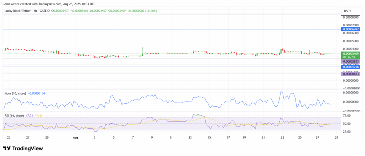Click the -0.00000500 Mom axis label
Image resolution: width=365 pixels, height=156 pixels.
pos(351,111)
